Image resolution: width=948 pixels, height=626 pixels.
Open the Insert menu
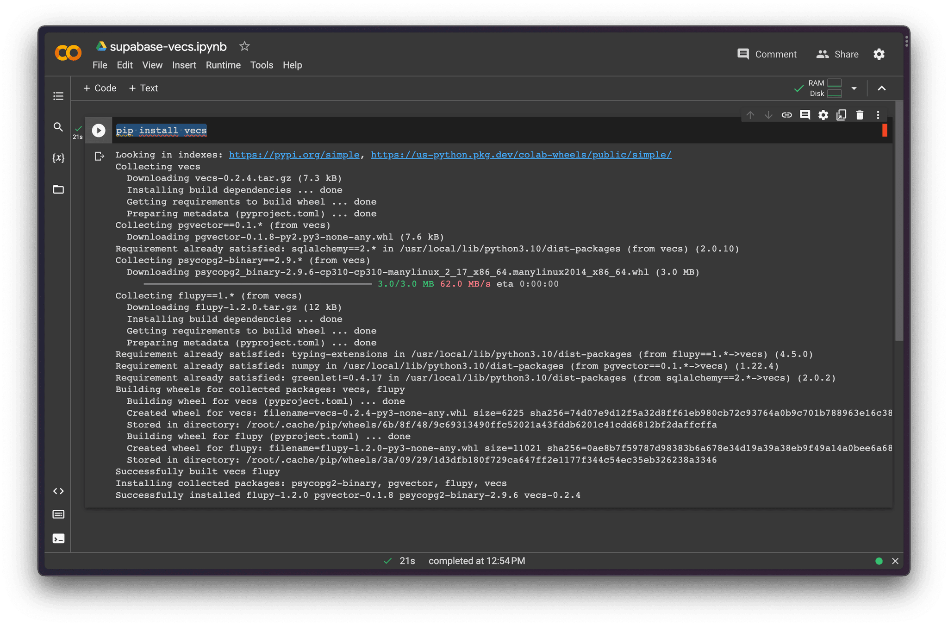(184, 65)
